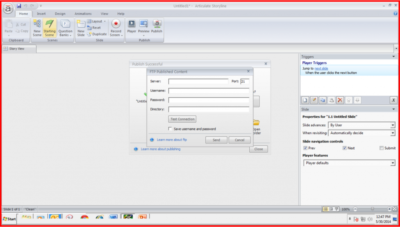This screenshot has height=227, width=400.
Task: Open the Record Screen dropdown
Action: point(116,28)
